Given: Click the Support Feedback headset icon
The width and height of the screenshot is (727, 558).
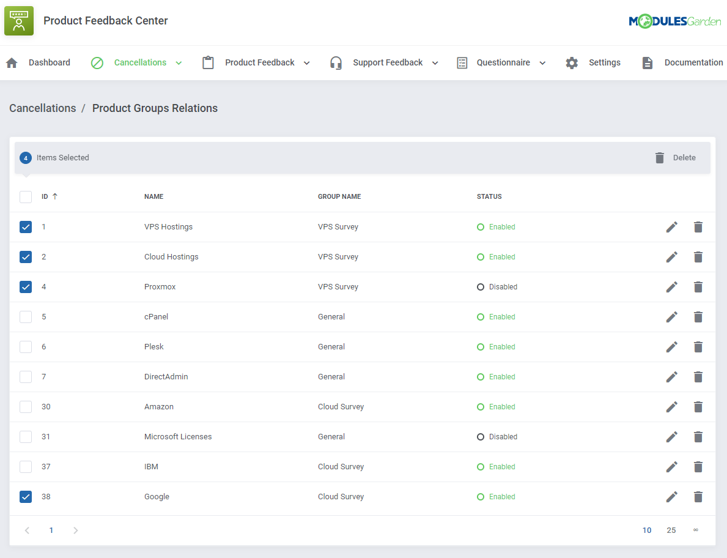Looking at the screenshot, I should pyautogui.click(x=336, y=62).
